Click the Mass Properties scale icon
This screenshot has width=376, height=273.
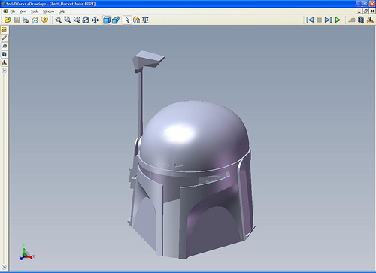[145, 20]
